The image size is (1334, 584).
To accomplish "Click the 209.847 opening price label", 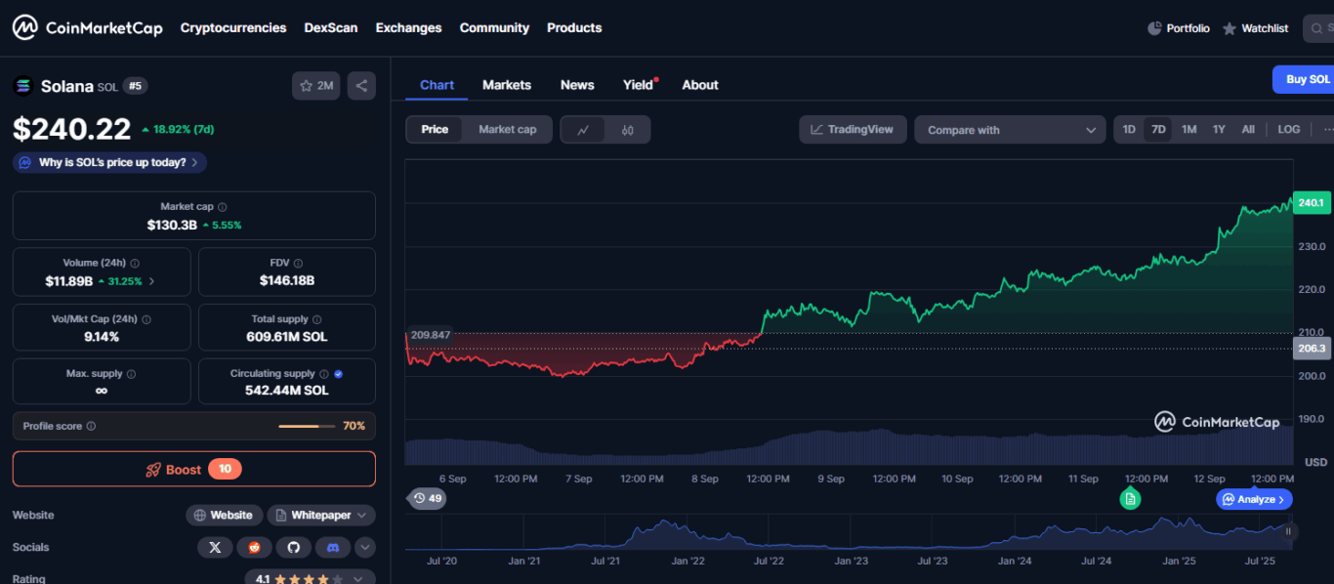I will [430, 335].
